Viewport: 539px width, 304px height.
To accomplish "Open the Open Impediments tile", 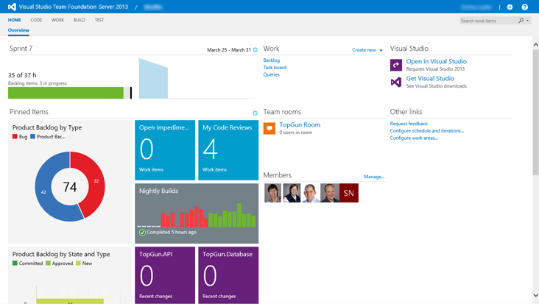I will pos(165,149).
